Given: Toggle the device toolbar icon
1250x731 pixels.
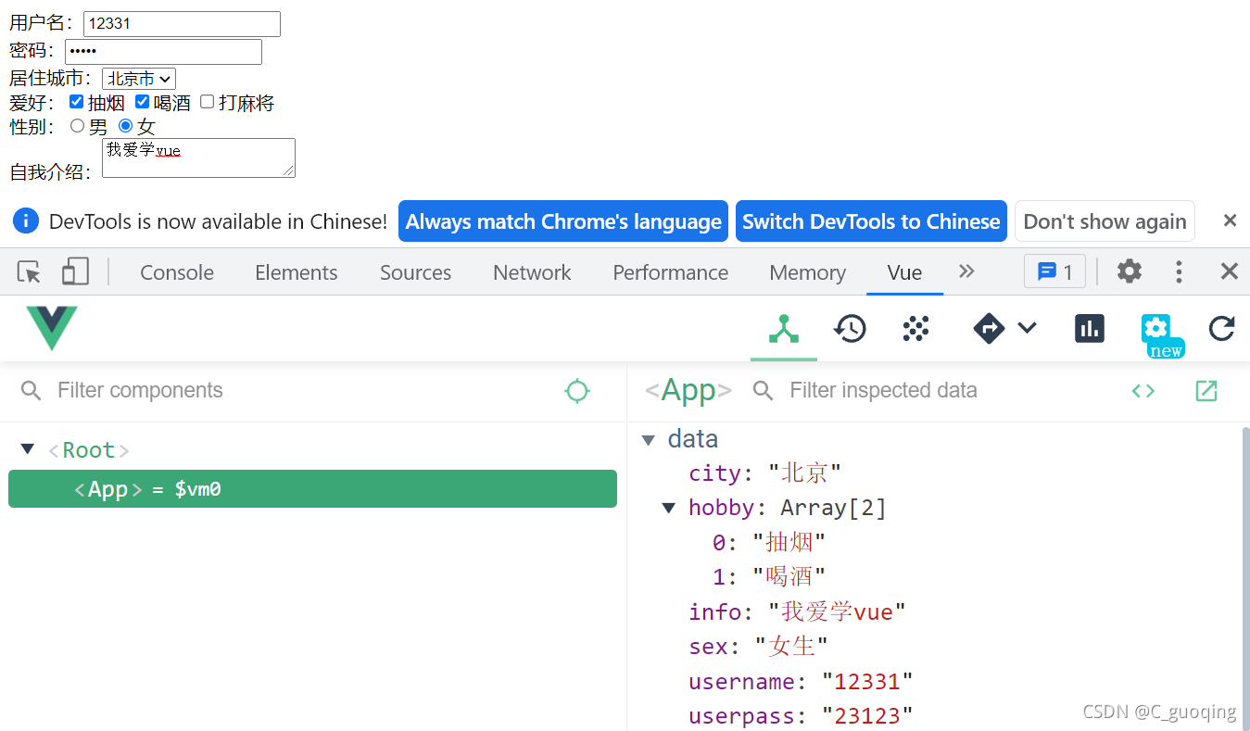Looking at the screenshot, I should tap(75, 271).
